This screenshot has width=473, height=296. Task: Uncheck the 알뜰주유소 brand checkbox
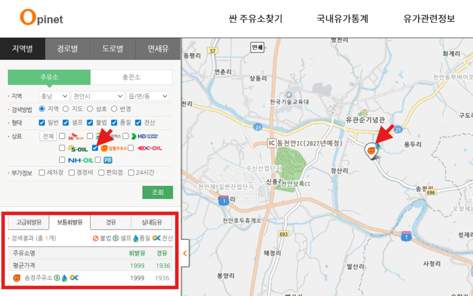[x=95, y=148]
